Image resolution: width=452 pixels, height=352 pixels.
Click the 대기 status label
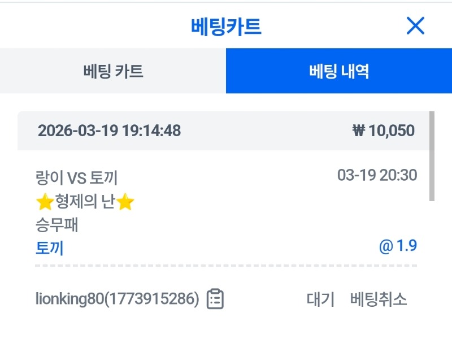tap(320, 299)
